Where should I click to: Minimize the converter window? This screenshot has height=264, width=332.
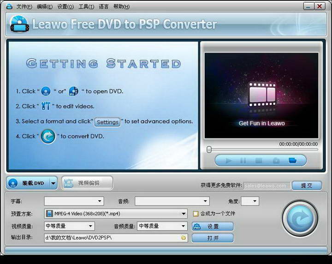(x=308, y=6)
